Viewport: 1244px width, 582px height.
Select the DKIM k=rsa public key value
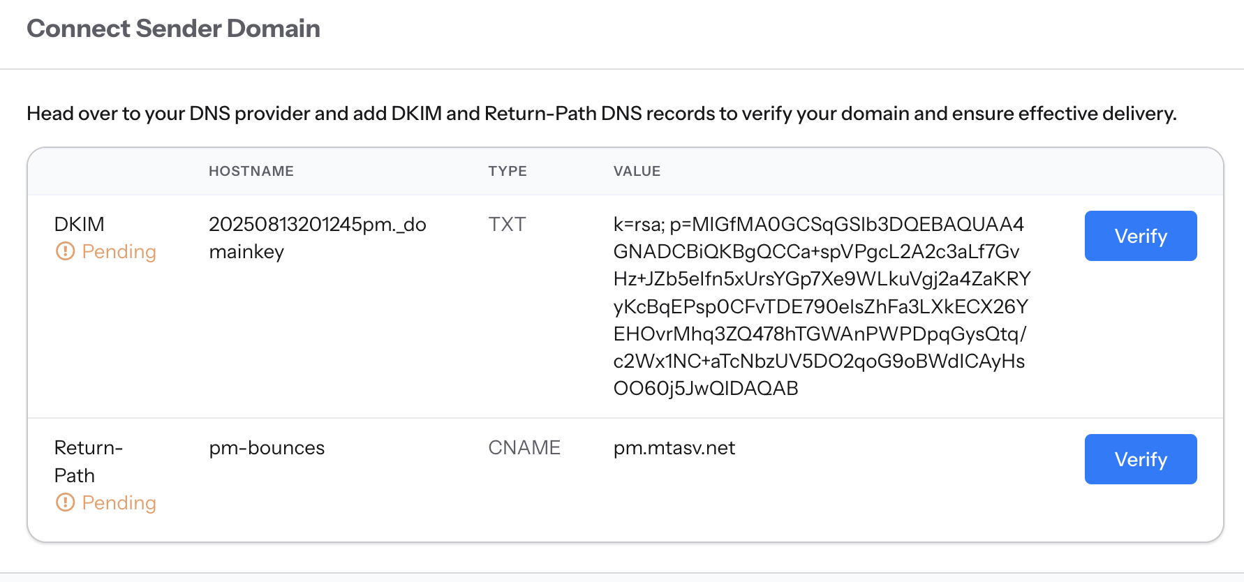pos(822,306)
